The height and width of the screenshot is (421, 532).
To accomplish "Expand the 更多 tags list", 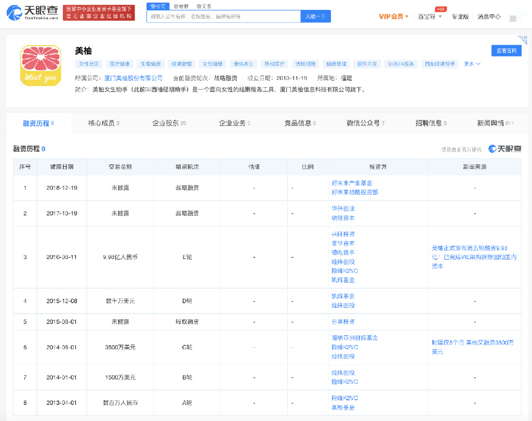I will point(472,64).
